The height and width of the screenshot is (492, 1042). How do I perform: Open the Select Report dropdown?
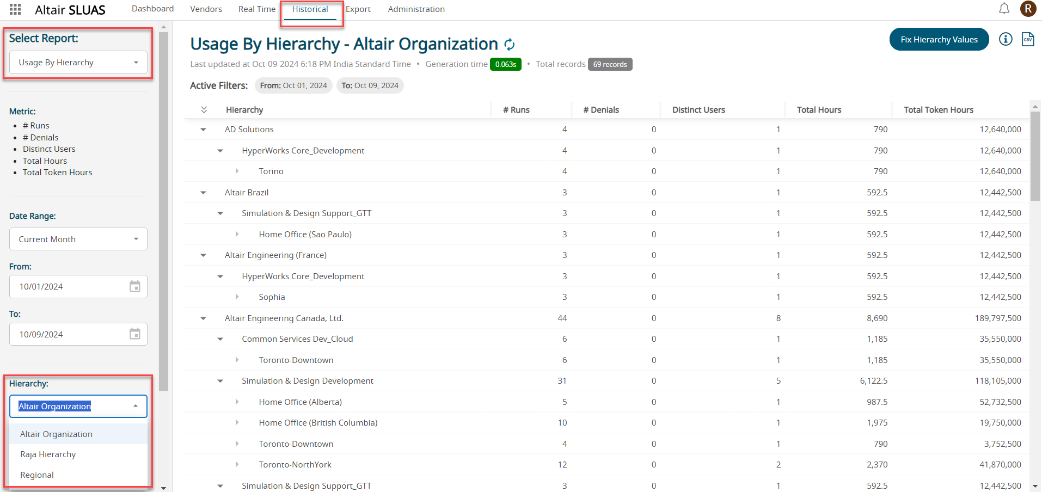click(x=78, y=63)
